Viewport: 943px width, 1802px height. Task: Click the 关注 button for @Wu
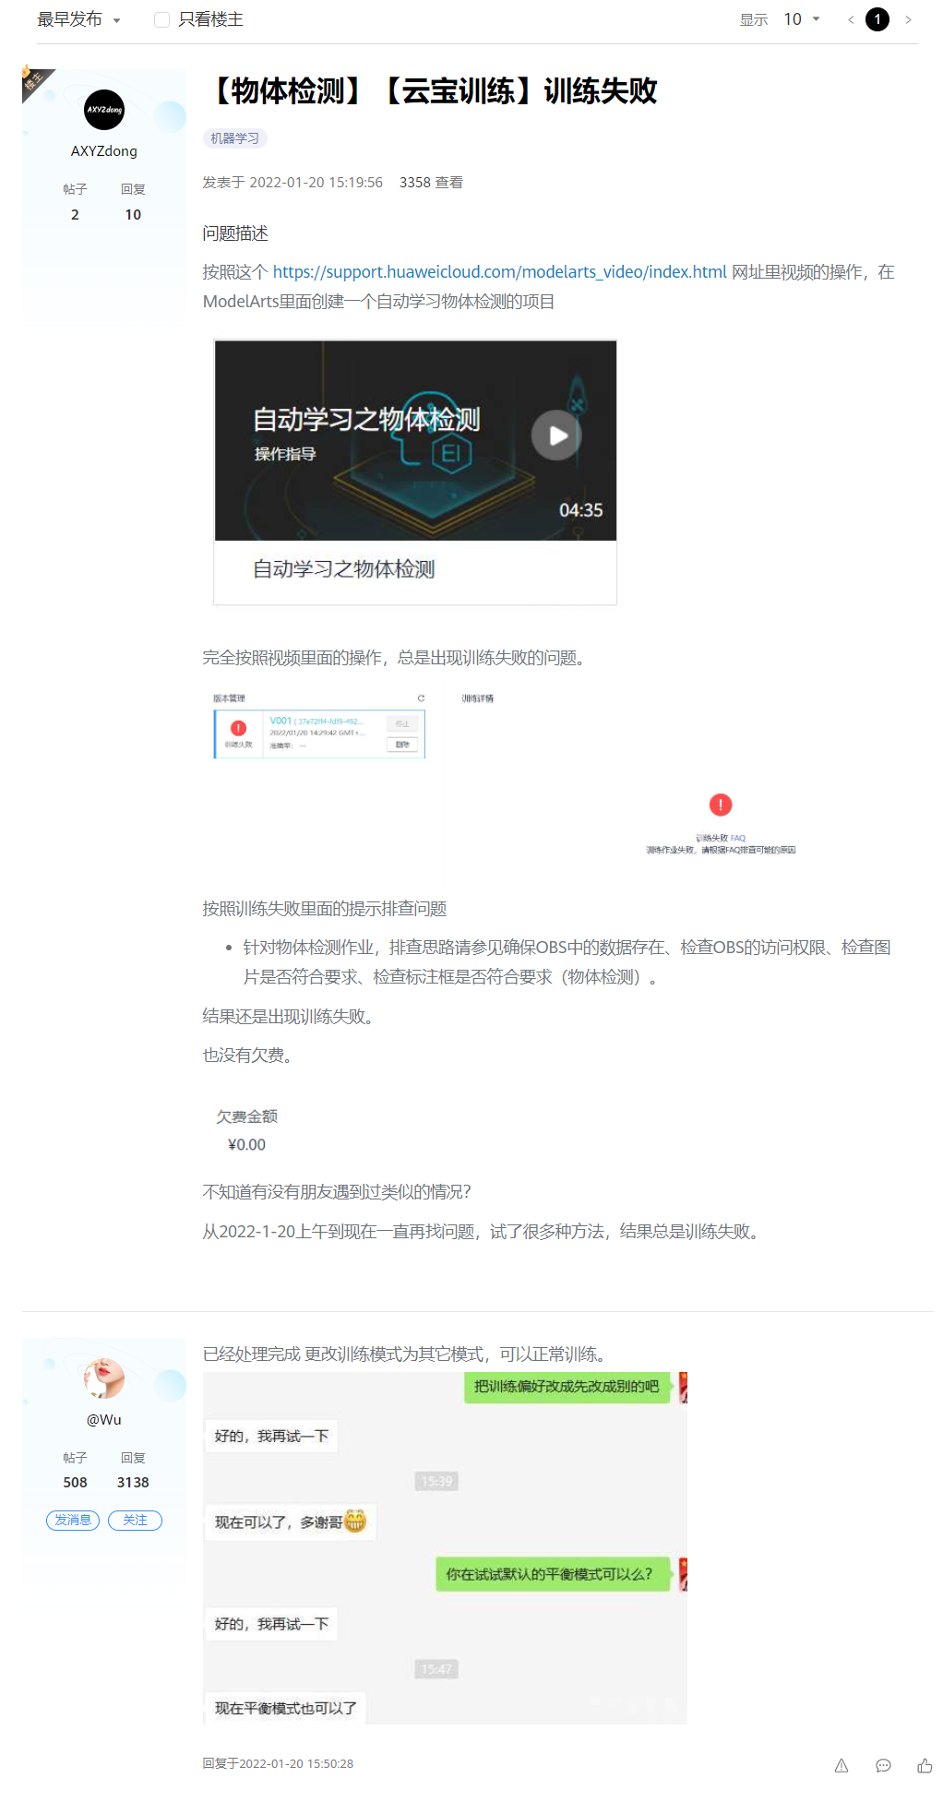tap(135, 1520)
